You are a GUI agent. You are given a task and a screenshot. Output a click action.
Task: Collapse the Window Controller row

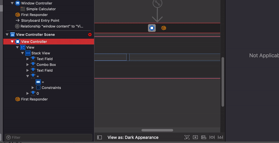pos(12,3)
